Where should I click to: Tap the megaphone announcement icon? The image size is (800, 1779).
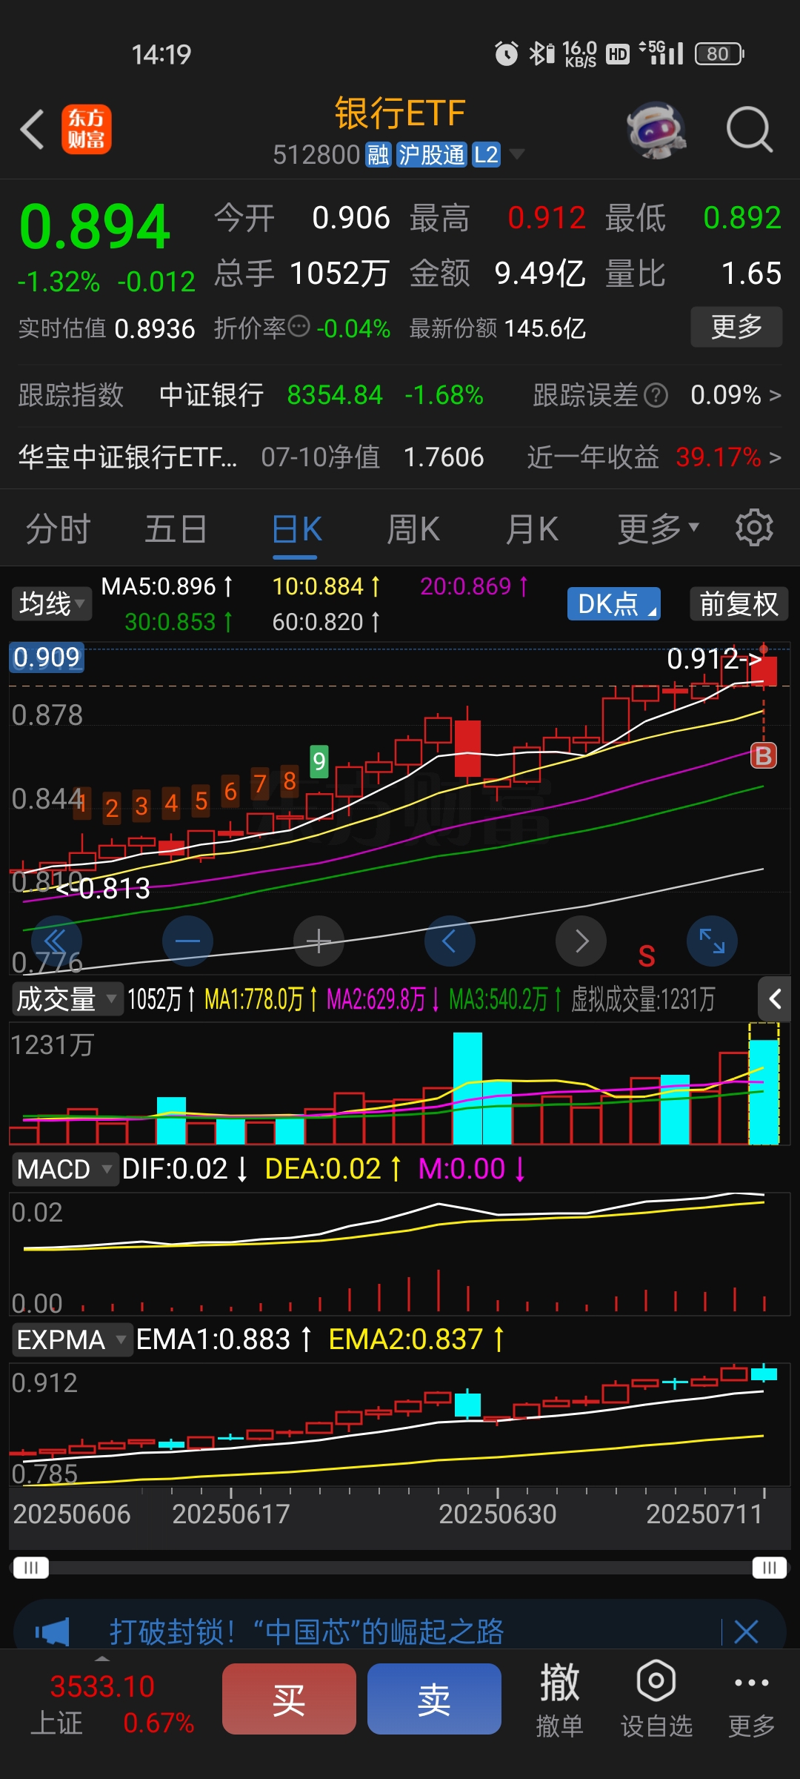coord(52,1631)
